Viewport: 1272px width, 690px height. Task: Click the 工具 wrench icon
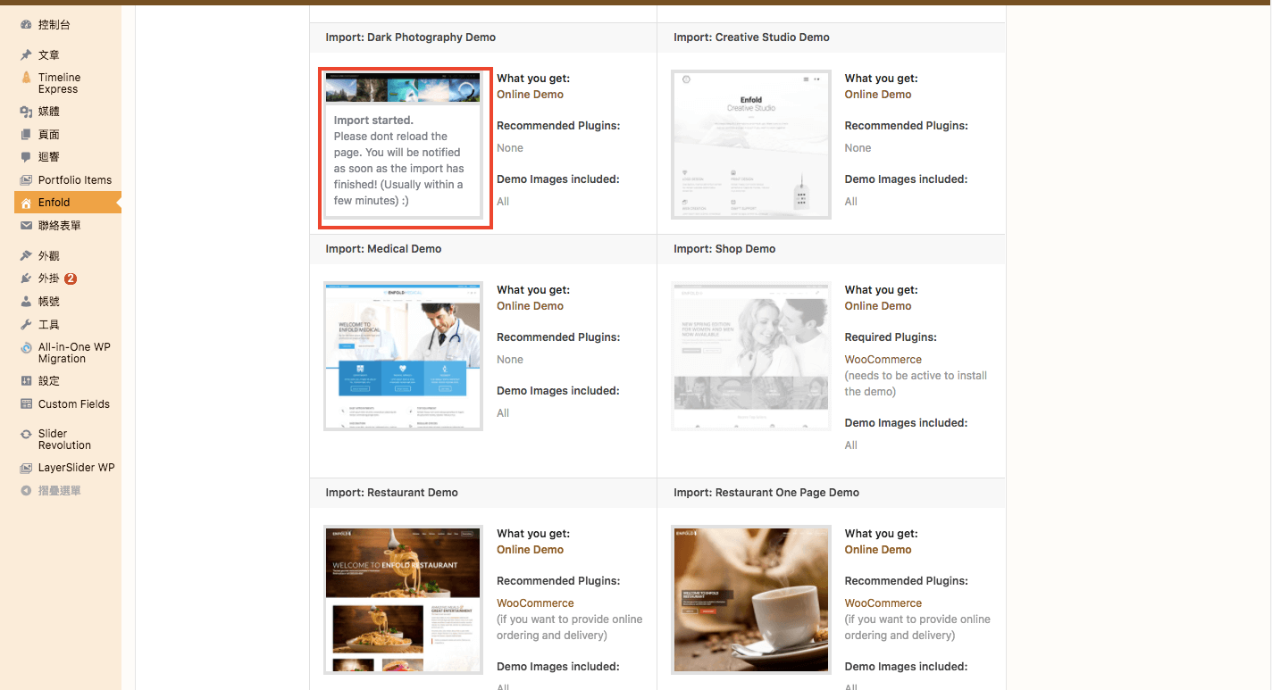pyautogui.click(x=26, y=325)
